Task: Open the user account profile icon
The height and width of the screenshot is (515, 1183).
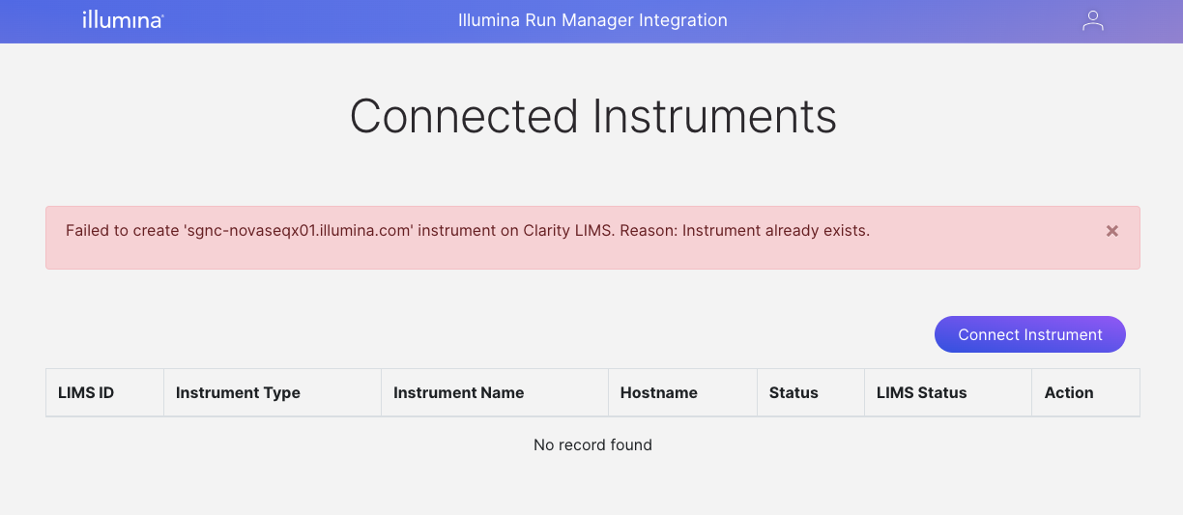Action: (1092, 21)
